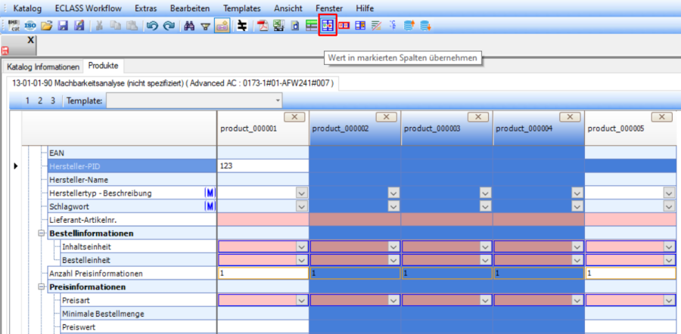681x334 pixels.
Task: Remove product_000002 column with its × button
Action: click(x=387, y=116)
